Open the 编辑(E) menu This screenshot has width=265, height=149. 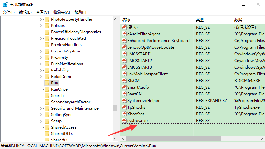[25, 12]
